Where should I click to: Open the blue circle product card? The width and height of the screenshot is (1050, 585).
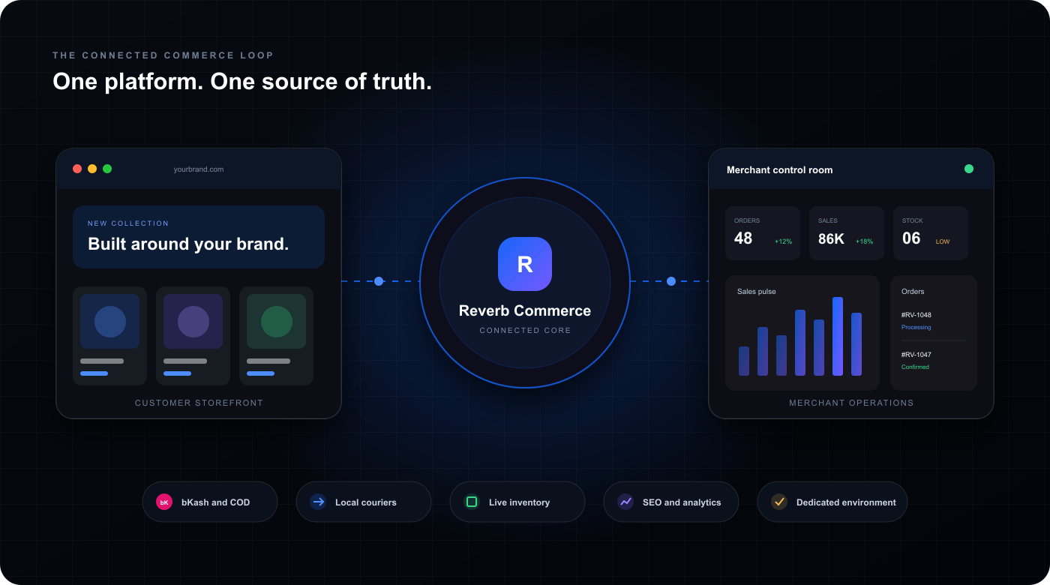click(x=109, y=336)
